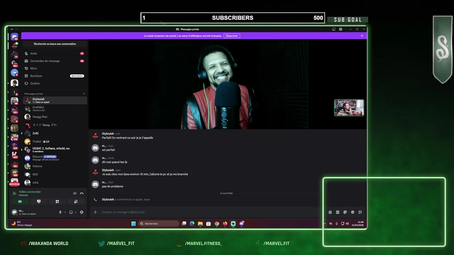Open the Zviti conversation
Screen dimensions: 454x255
tap(55, 133)
